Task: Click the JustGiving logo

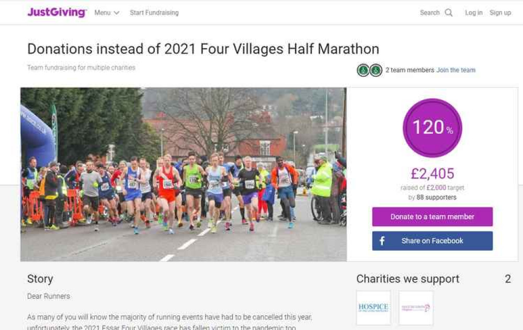Action: [57, 13]
